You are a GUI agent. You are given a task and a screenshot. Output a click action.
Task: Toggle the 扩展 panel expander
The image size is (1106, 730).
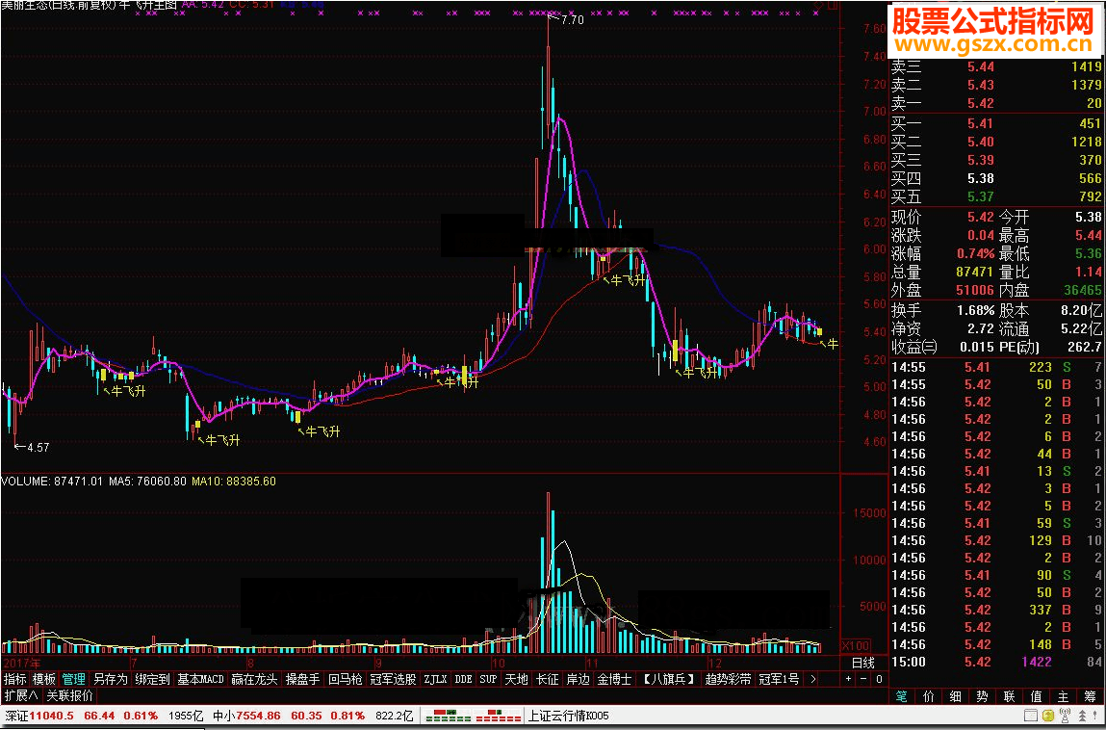(22, 695)
